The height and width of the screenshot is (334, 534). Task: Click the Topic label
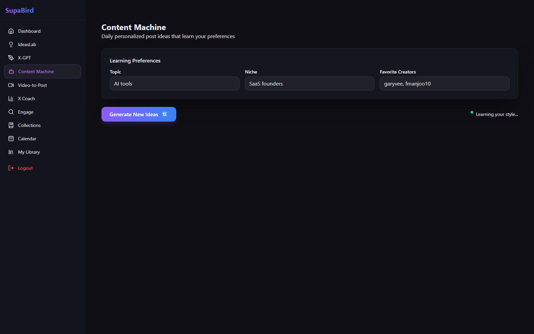115,72
